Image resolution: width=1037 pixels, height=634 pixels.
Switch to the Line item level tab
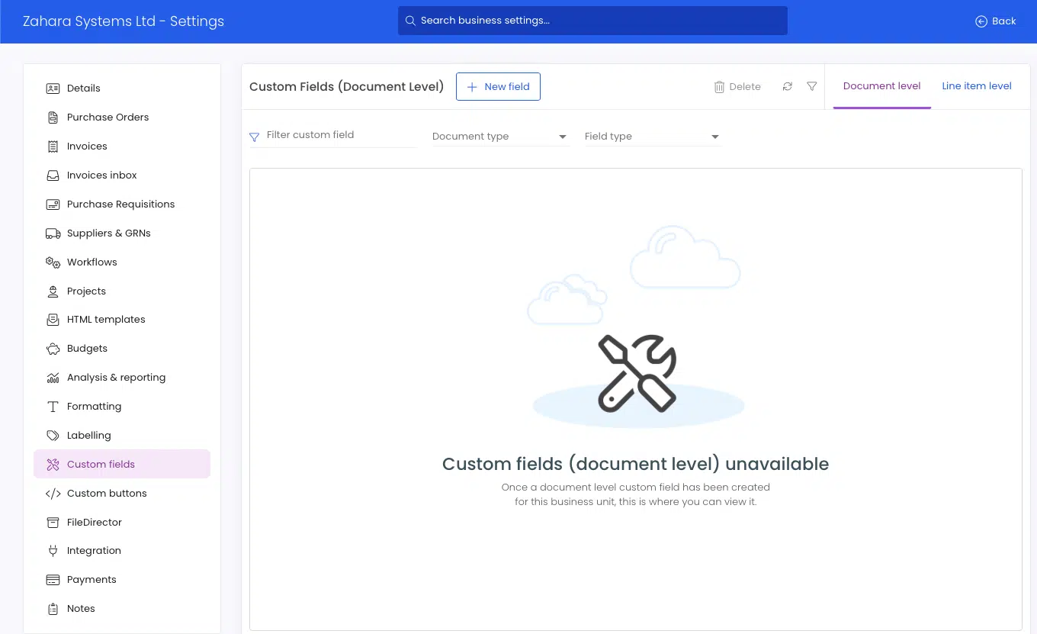click(977, 86)
